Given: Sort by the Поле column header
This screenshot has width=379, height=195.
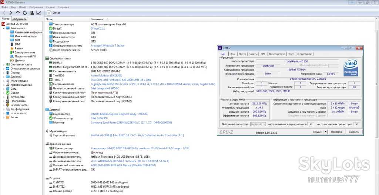Looking at the screenshot, I should click(67, 19).
